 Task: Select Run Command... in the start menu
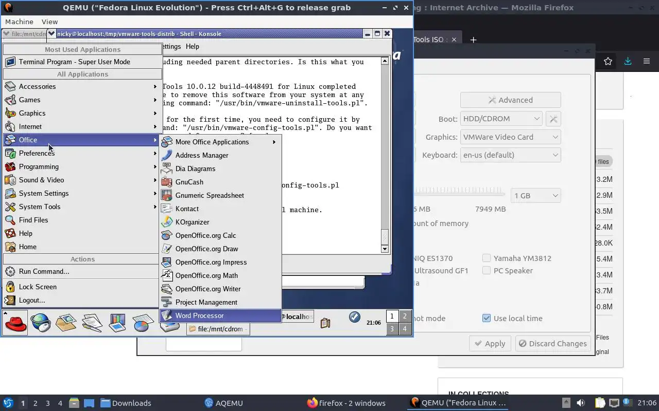click(x=82, y=271)
